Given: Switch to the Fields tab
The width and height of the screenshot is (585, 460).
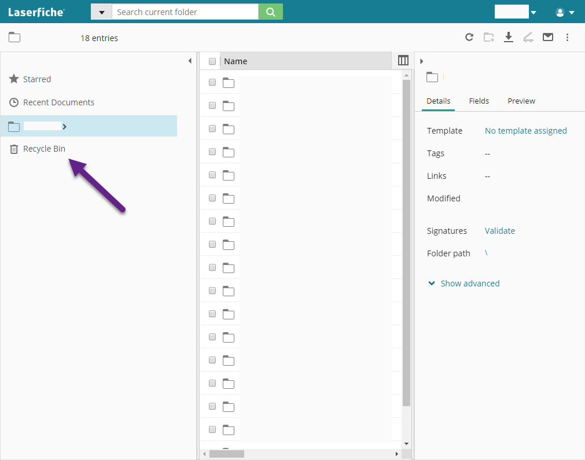Looking at the screenshot, I should point(479,101).
